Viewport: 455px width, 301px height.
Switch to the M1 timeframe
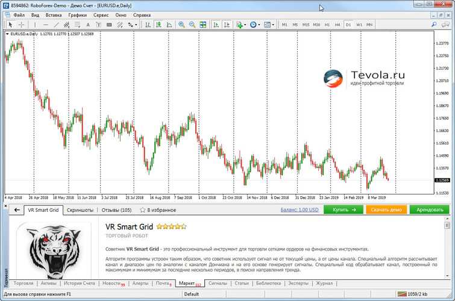click(x=284, y=25)
